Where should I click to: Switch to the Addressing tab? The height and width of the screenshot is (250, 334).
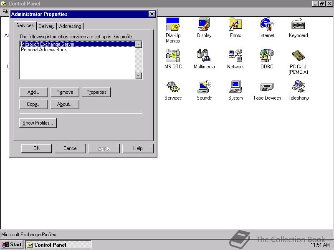tap(70, 26)
